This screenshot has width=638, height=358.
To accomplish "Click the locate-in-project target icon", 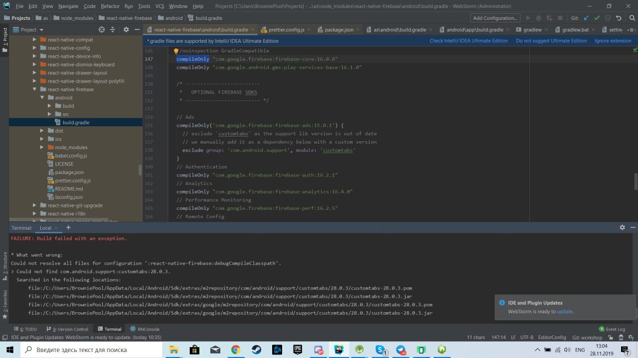I will coord(102,30).
